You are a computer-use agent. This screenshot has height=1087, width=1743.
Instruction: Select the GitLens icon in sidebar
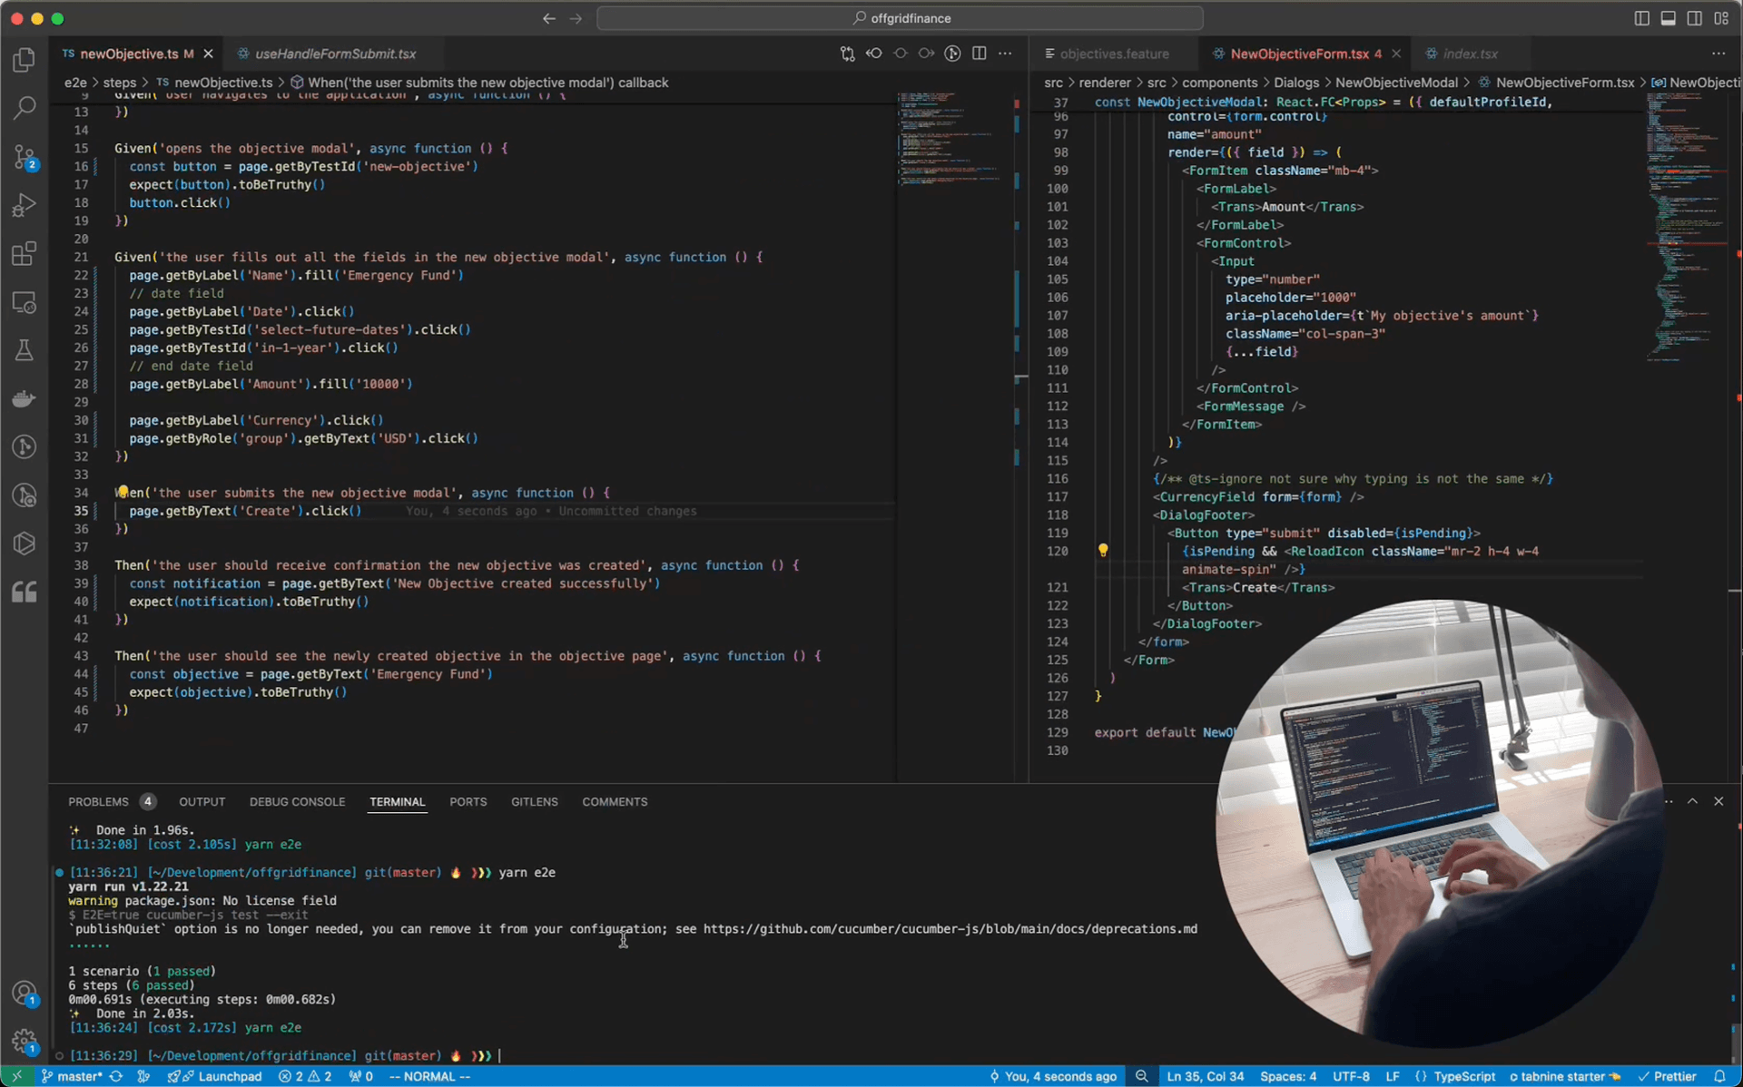click(25, 495)
